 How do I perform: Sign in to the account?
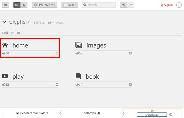[166, 5]
